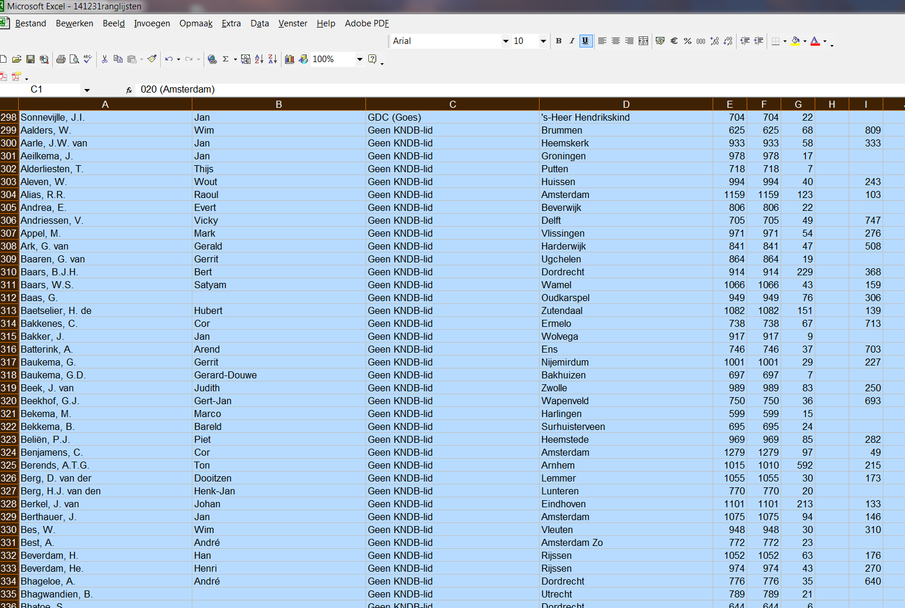Sort ascending with the A-Z icon
905x608 pixels.
pos(259,59)
